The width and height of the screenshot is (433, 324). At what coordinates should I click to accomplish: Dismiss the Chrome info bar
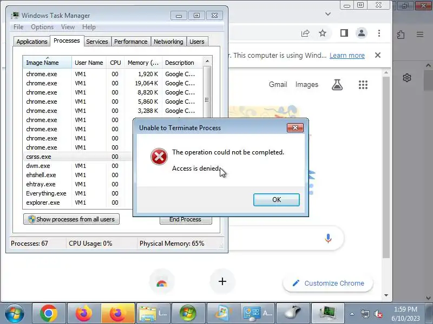pyautogui.click(x=378, y=56)
